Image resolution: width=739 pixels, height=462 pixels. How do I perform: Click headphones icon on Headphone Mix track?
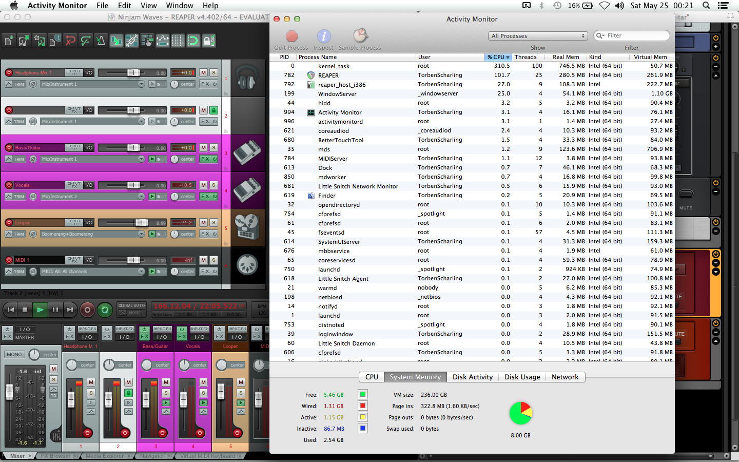(x=247, y=79)
